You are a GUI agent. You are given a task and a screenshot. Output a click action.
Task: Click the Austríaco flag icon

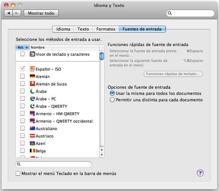tap(32, 136)
